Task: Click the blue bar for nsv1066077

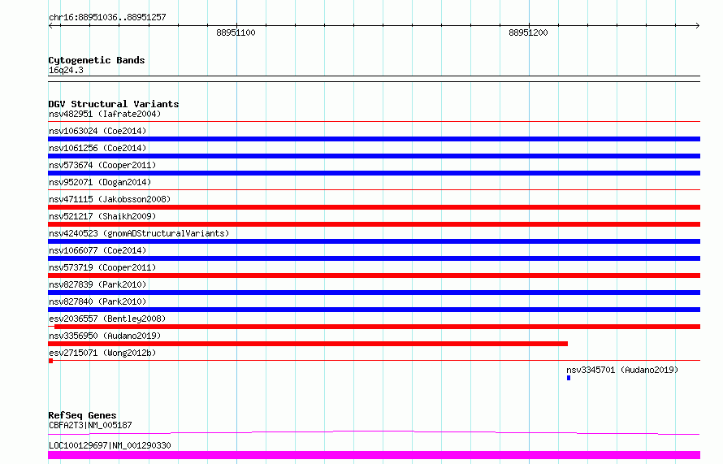Action: tap(374, 258)
